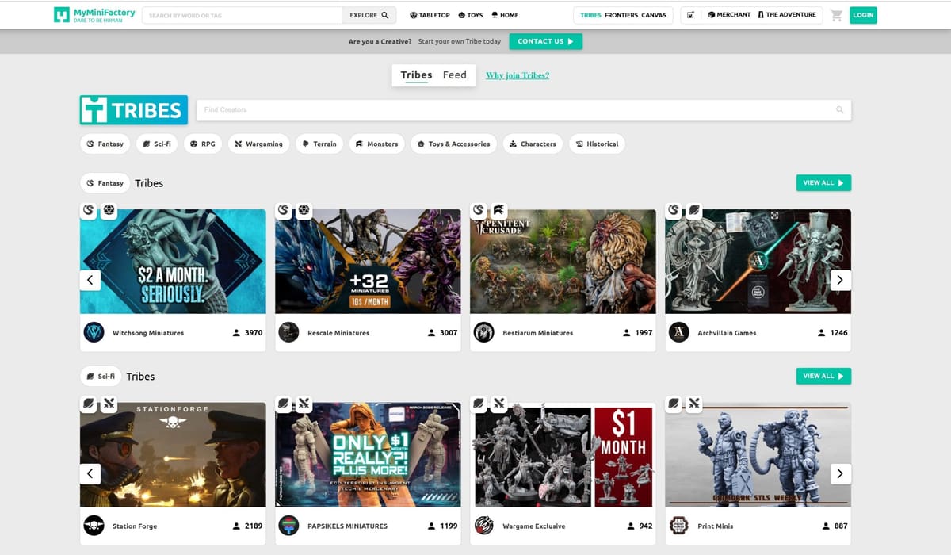Open the Why join Tribes link
Screen dimensions: 951x555
click(x=518, y=75)
